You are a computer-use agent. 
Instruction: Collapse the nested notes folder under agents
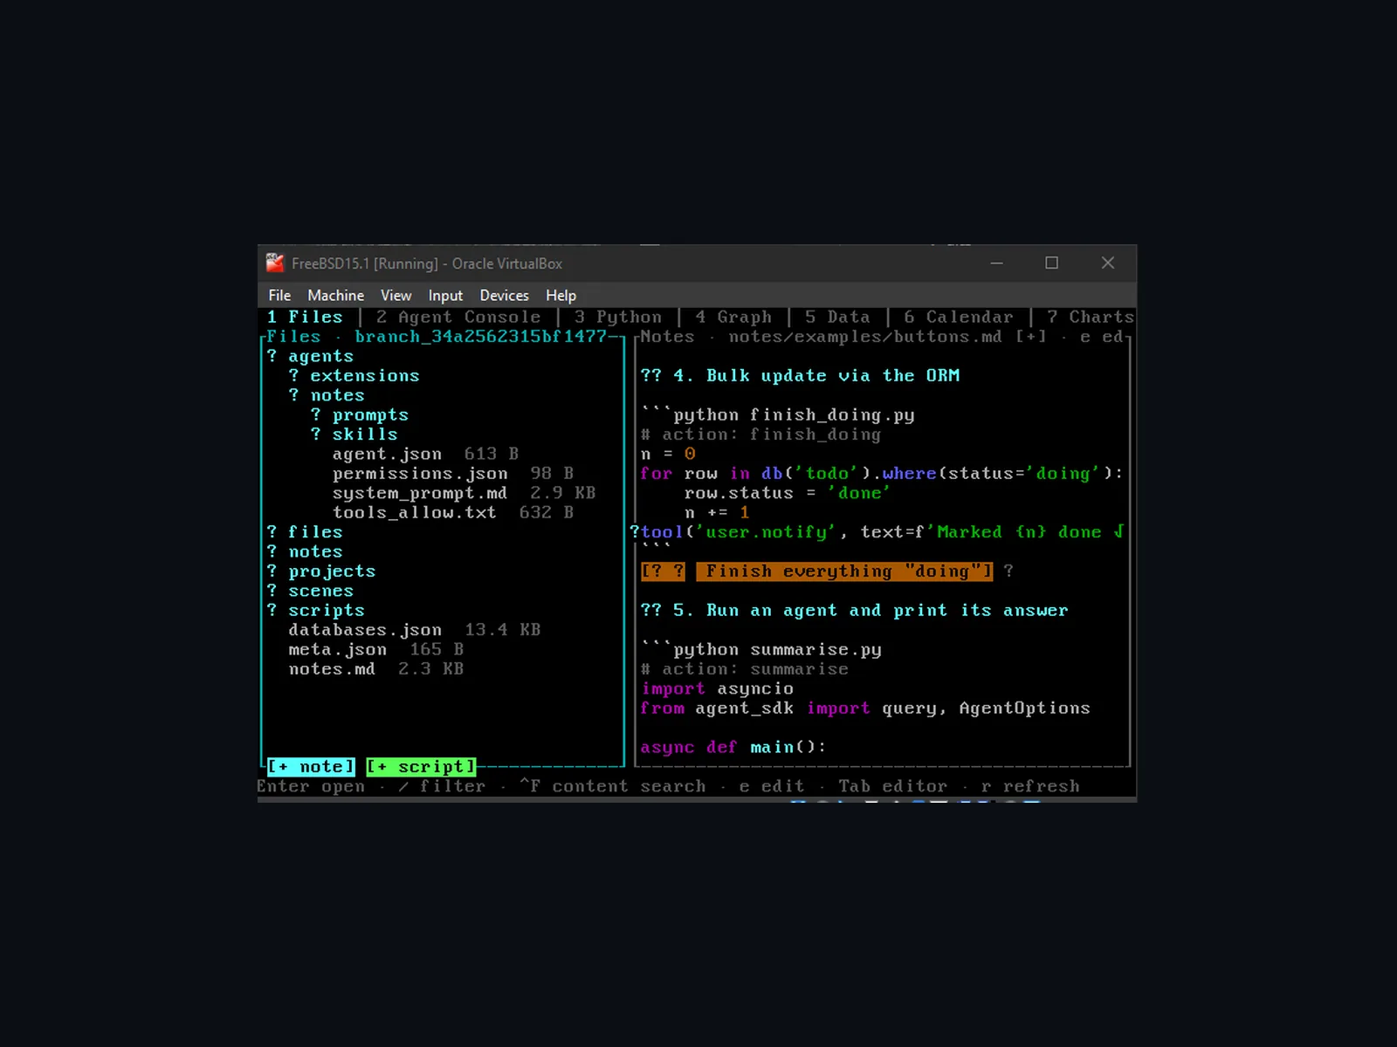[293, 395]
